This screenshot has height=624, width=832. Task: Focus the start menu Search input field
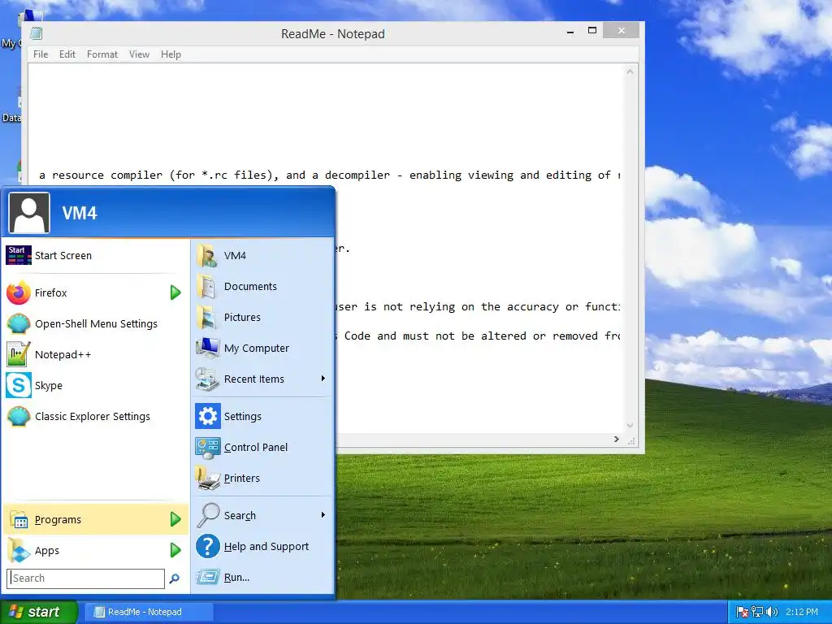(x=86, y=578)
